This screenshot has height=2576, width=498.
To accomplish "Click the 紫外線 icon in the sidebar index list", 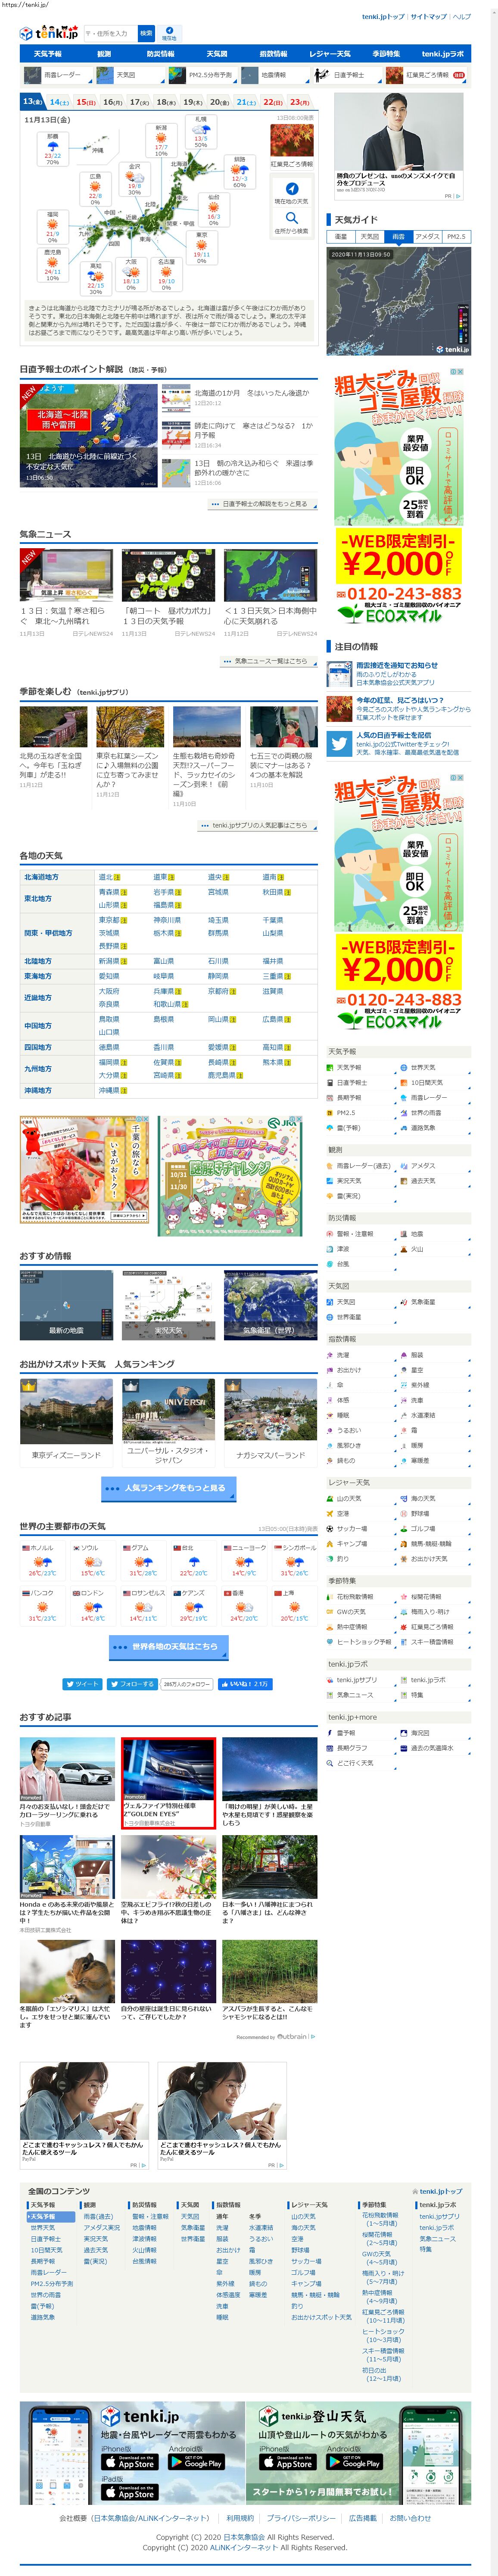I will (404, 1385).
